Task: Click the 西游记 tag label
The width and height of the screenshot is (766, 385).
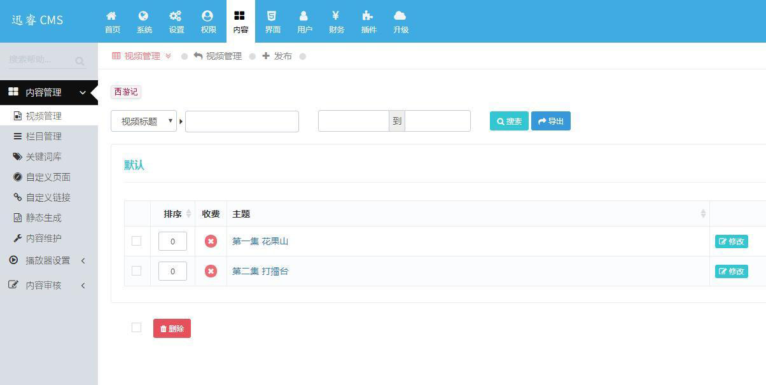Action: (x=126, y=92)
